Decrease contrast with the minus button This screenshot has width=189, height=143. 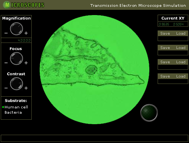pyautogui.click(x=6, y=88)
